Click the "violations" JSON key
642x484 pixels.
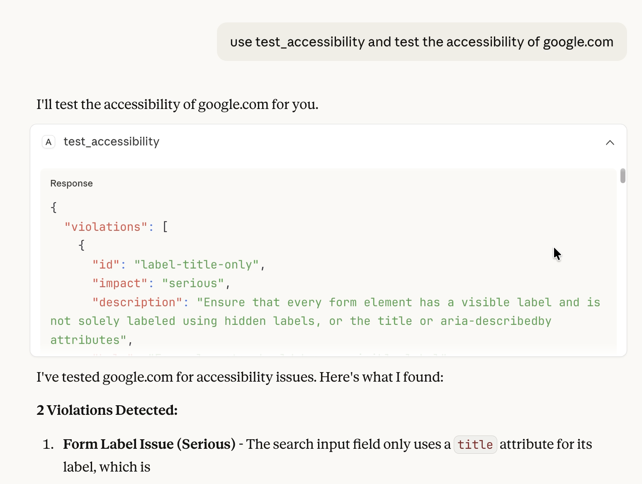pos(106,227)
